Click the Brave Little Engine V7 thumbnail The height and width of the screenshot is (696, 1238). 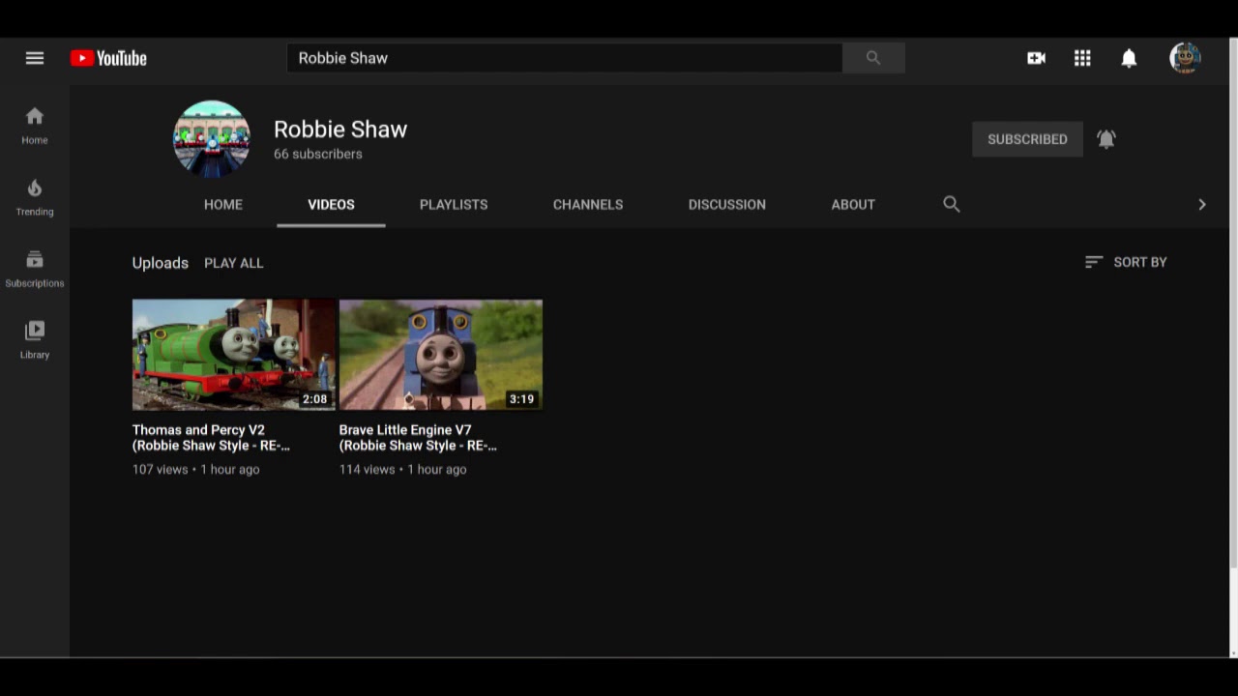(441, 355)
